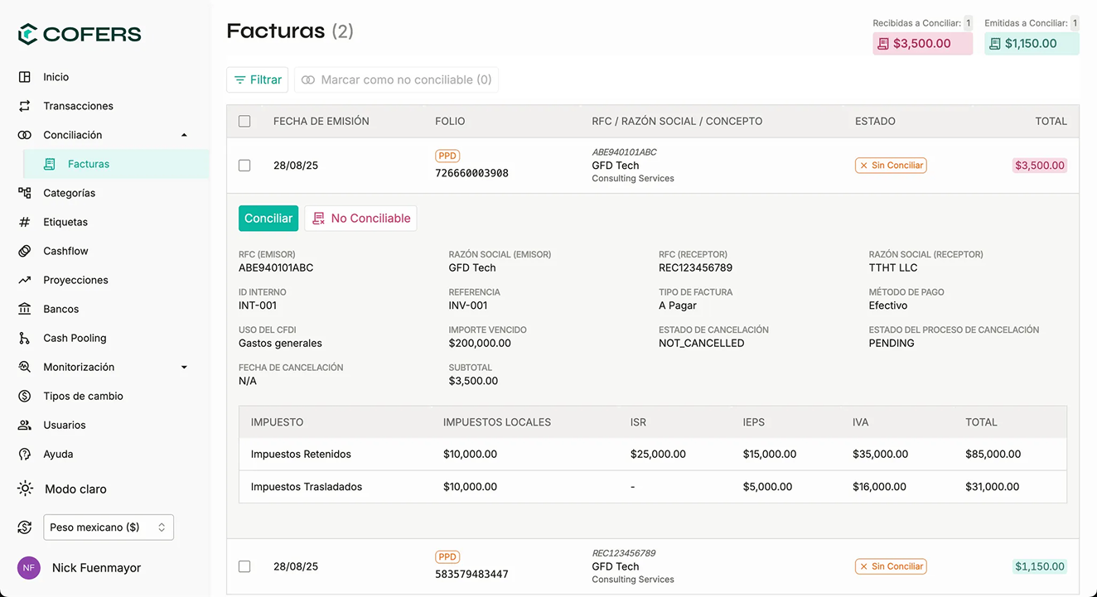Click the Proyecciones trend icon
This screenshot has height=597, width=1097.
[25, 280]
